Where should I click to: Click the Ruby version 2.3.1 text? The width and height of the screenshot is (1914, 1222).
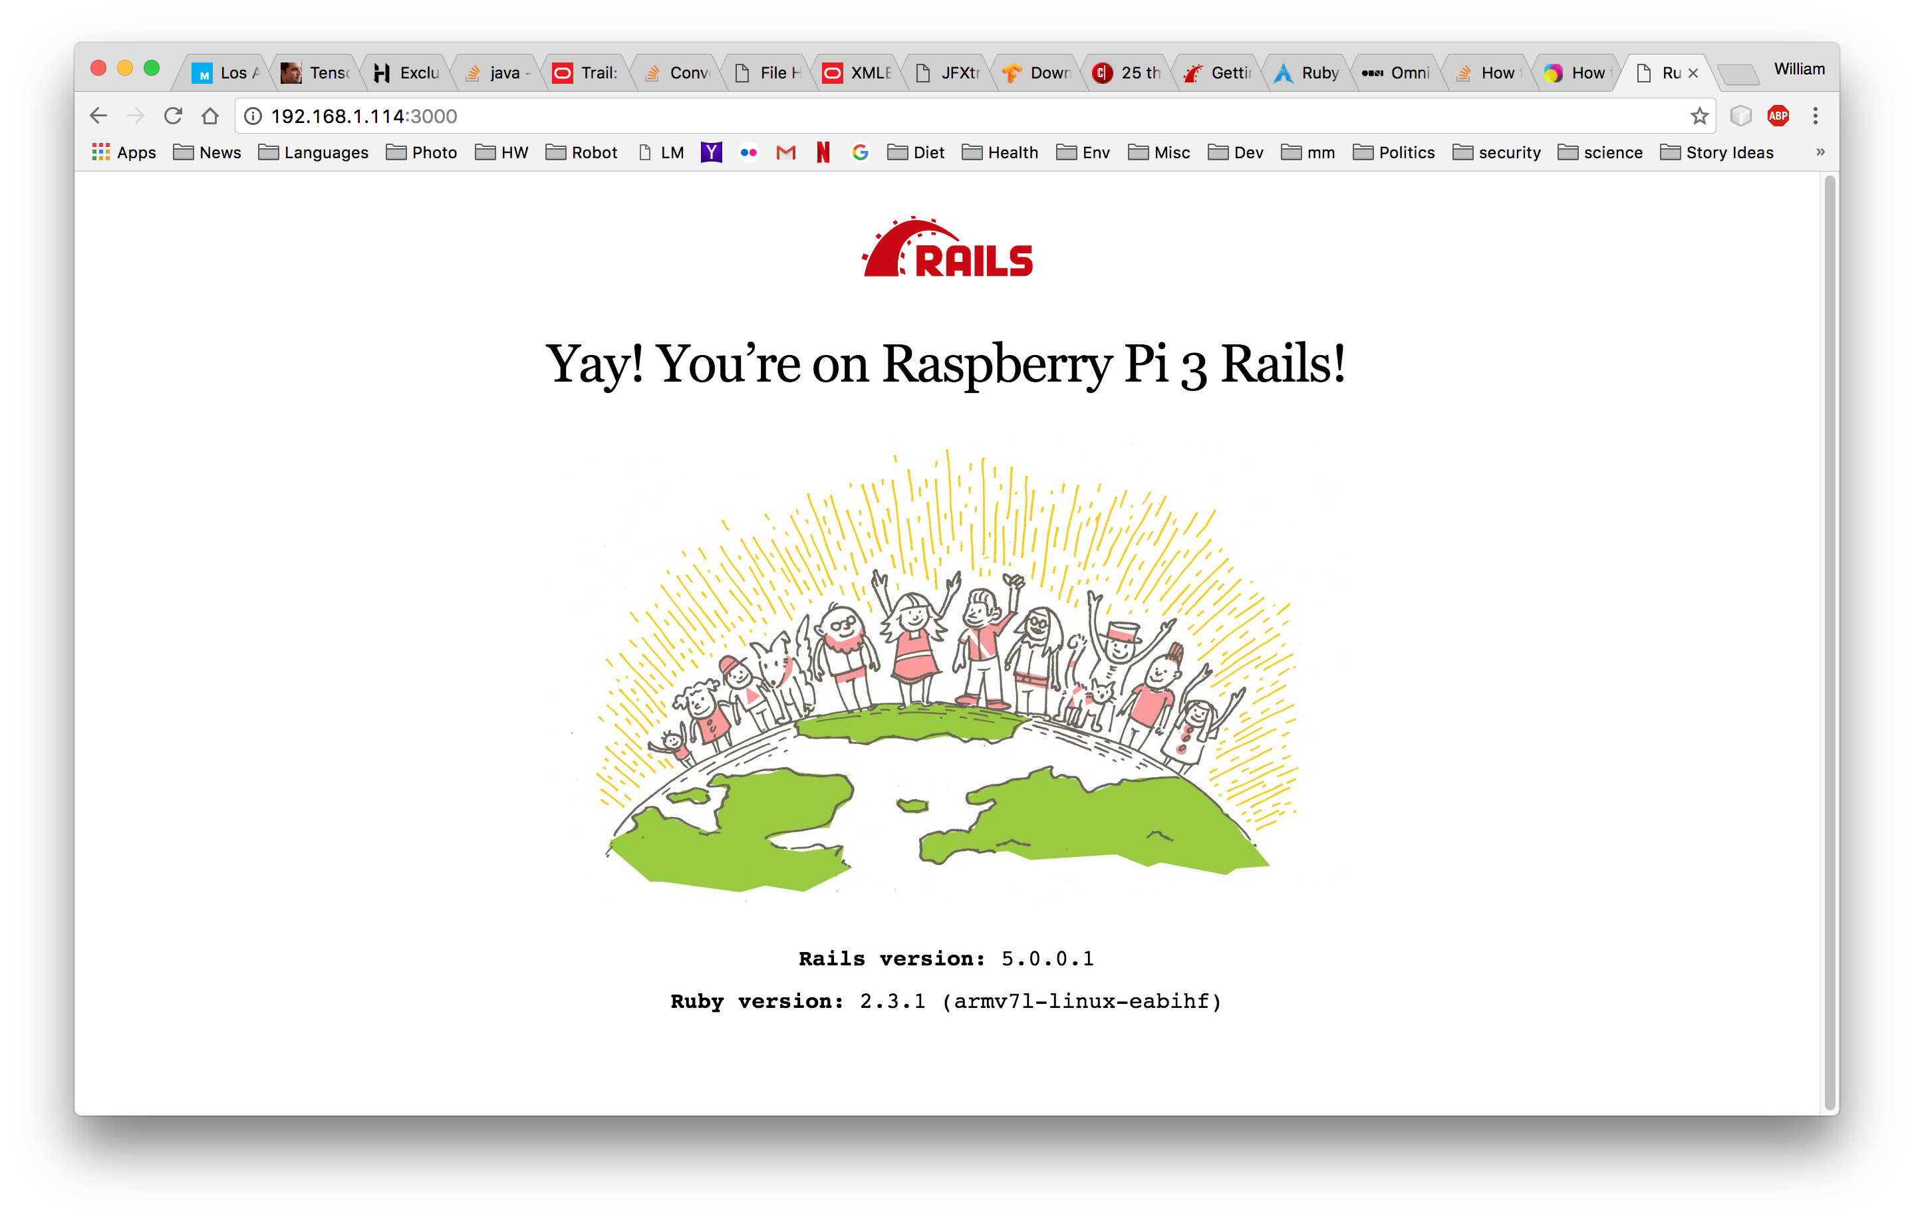pyautogui.click(x=946, y=1001)
